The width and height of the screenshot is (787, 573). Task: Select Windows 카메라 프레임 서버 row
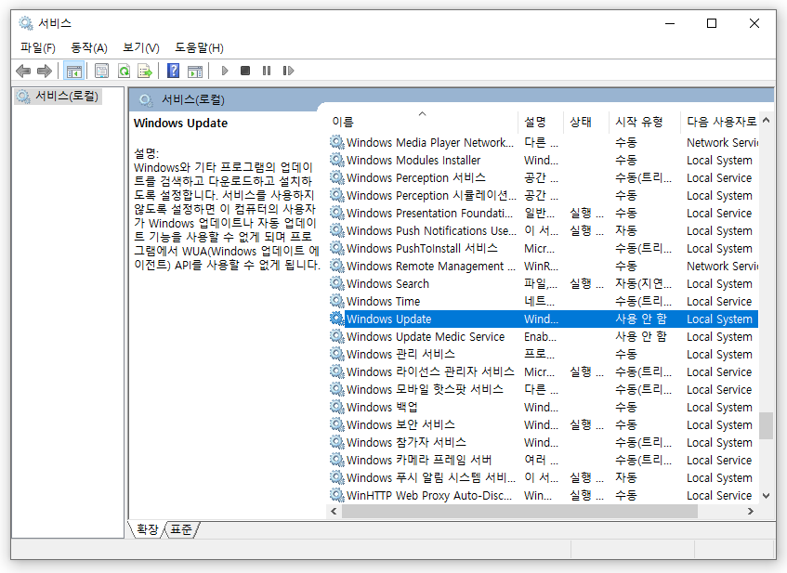(543, 460)
